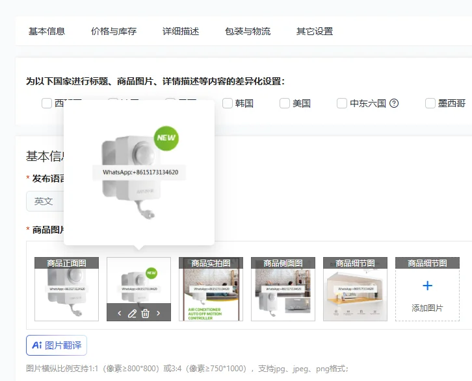Click the image format requirement hint text
This screenshot has height=381, width=472.
tap(187, 369)
